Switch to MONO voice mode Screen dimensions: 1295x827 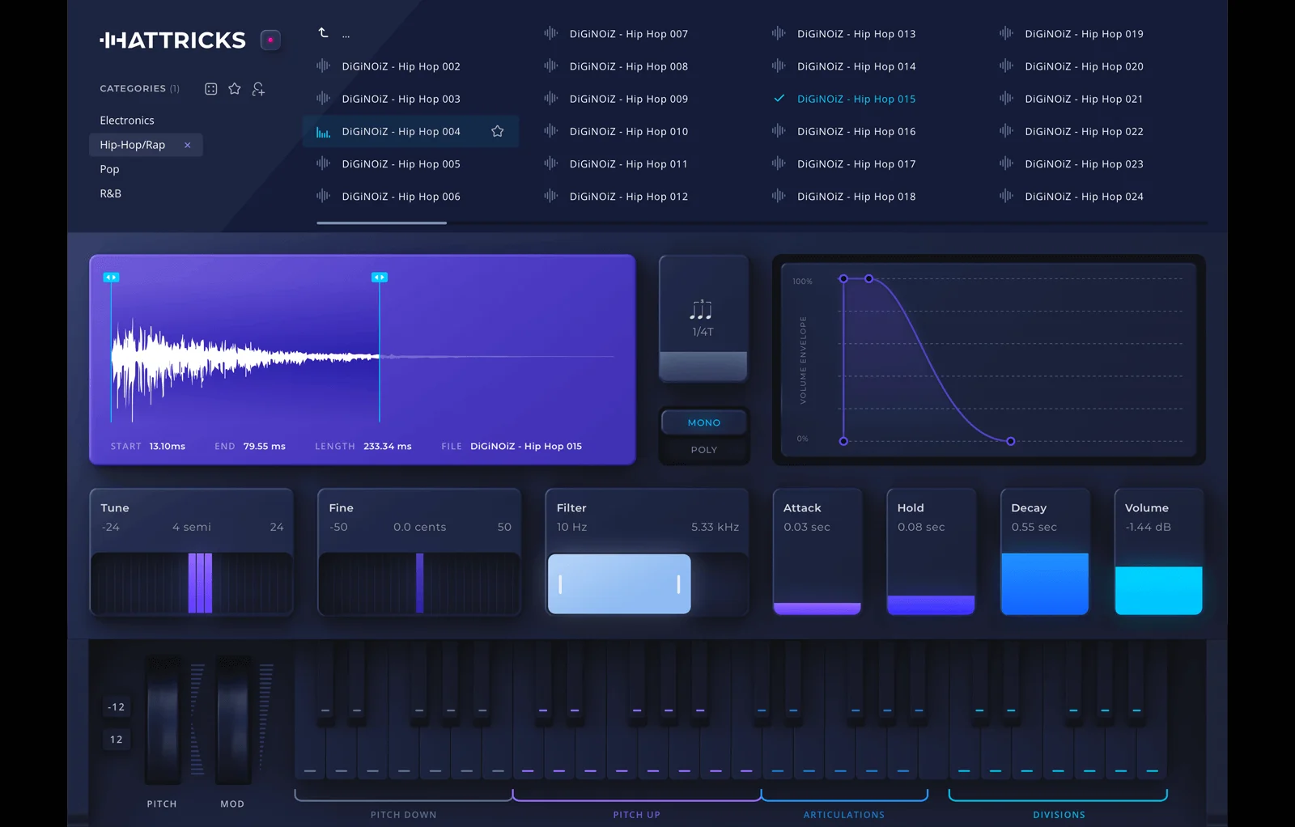(x=704, y=422)
